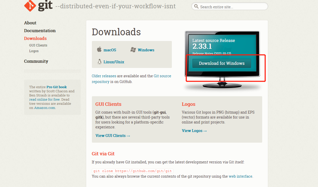Click the Git via Git heading
This screenshot has width=318, height=187.
point(103,154)
